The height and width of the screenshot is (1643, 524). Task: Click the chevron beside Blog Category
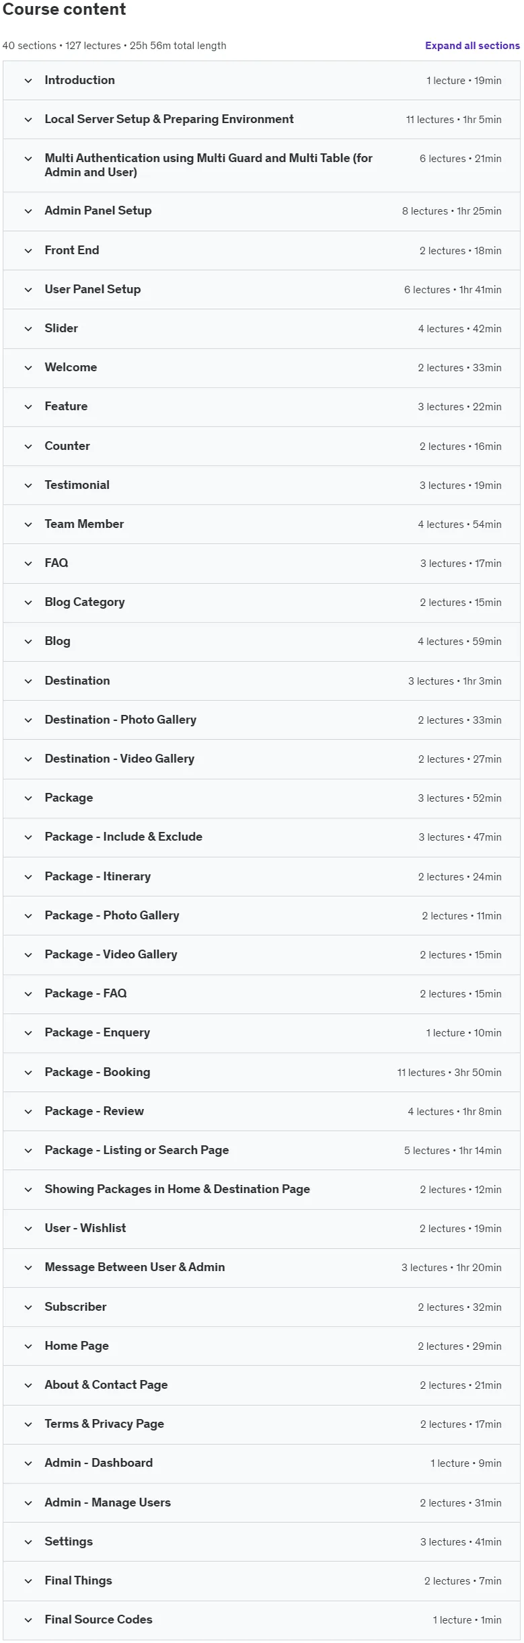28,603
